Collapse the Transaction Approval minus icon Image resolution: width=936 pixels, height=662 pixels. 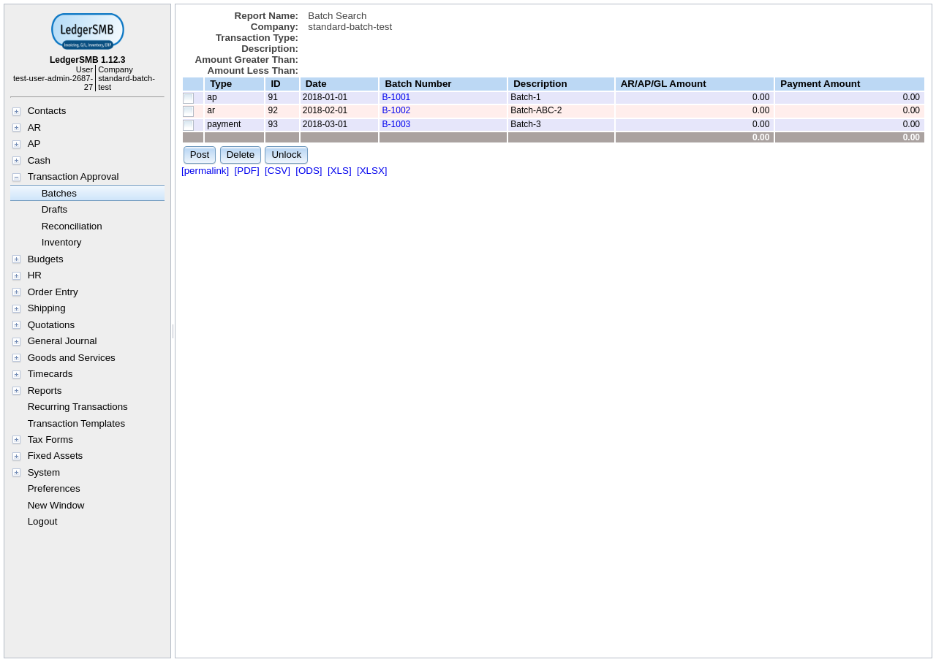click(16, 178)
